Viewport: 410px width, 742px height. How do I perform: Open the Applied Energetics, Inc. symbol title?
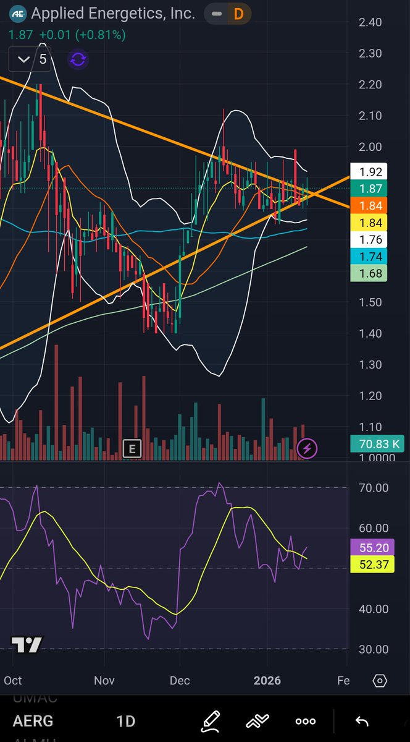pos(113,13)
